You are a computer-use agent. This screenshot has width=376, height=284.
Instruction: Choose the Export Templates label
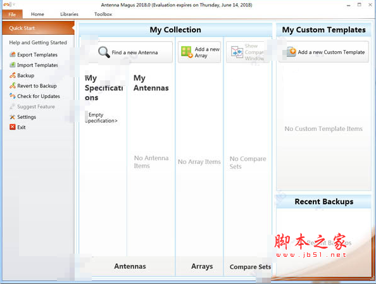[37, 54]
